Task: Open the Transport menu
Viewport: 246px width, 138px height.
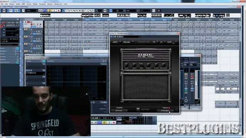Action: point(42,4)
